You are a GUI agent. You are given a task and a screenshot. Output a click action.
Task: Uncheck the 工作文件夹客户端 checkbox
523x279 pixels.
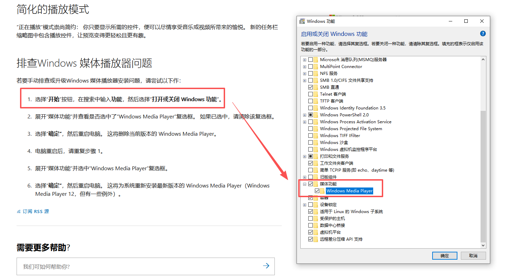[310, 163]
